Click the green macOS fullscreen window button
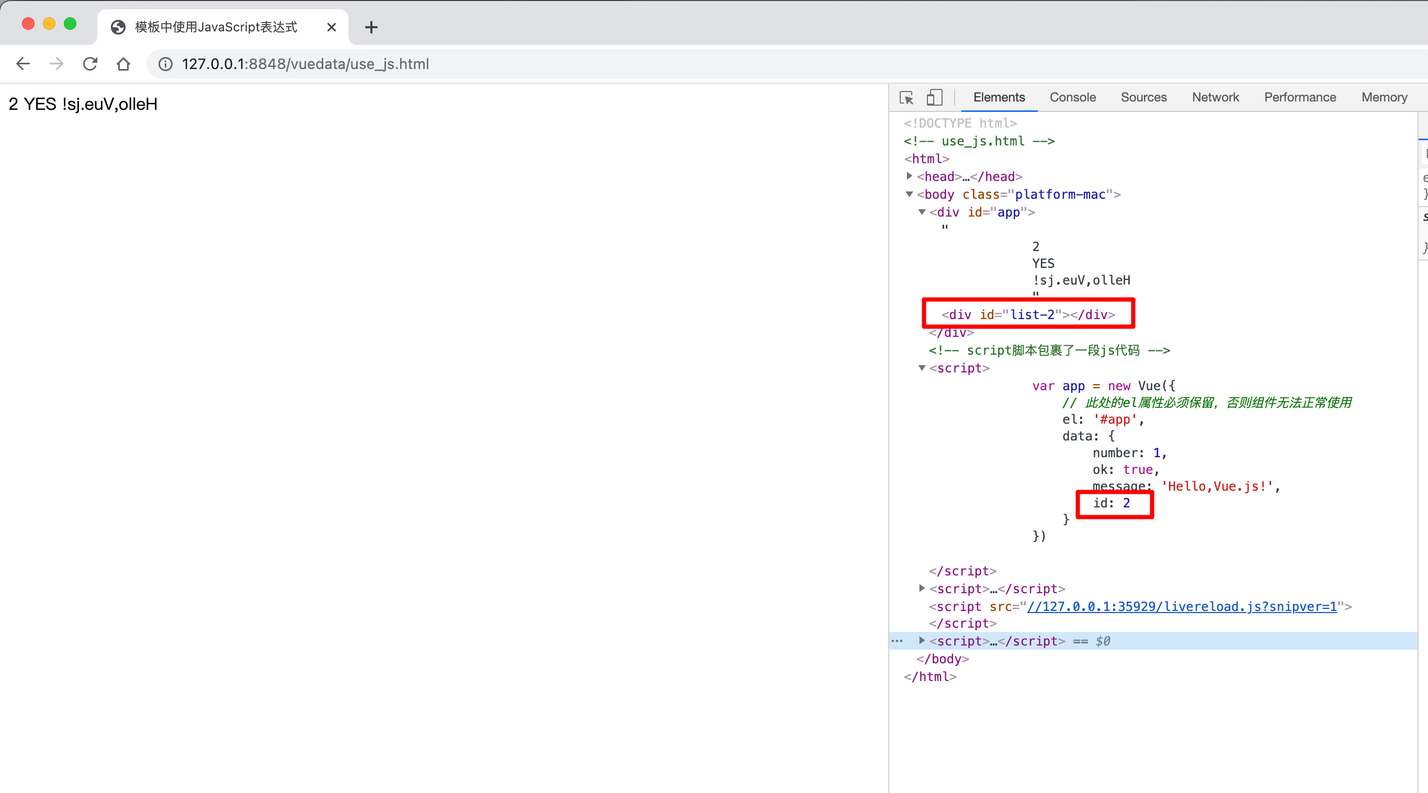 click(70, 24)
